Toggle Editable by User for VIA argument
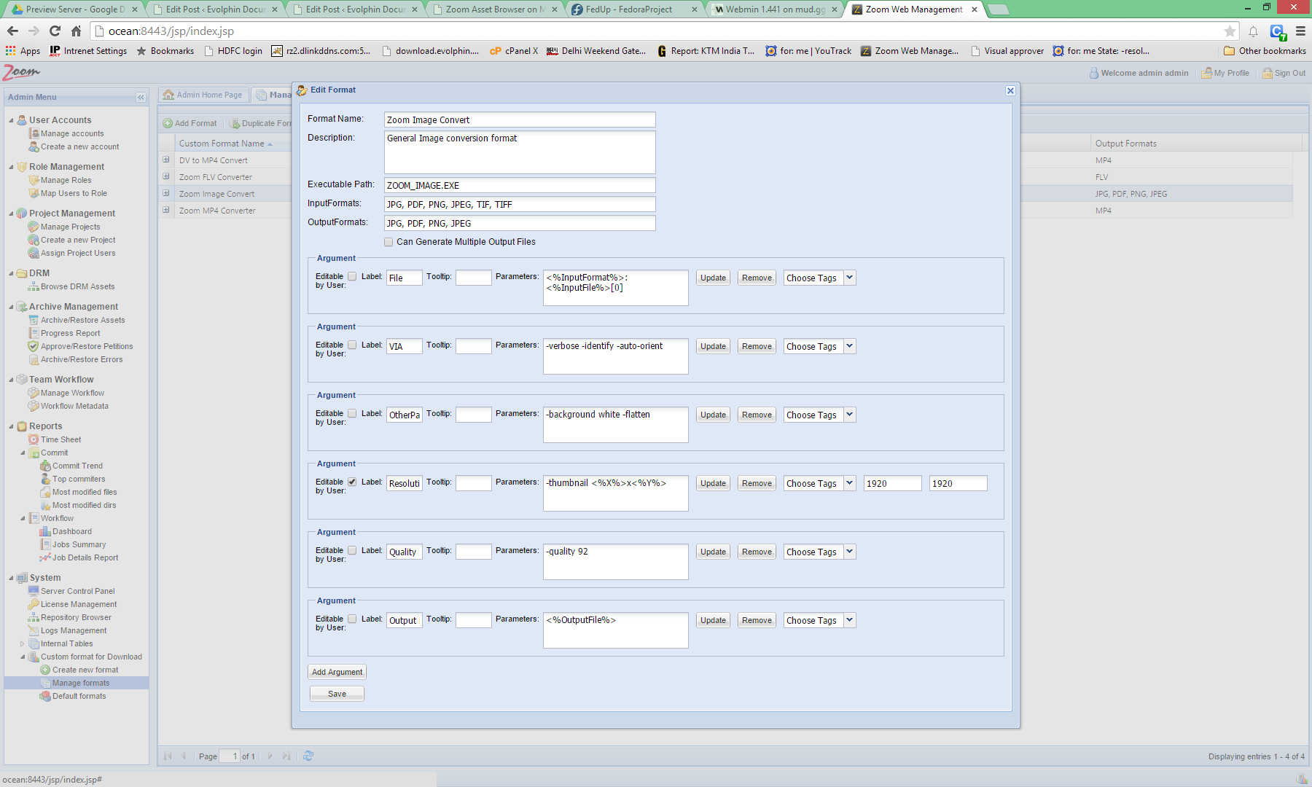1312x787 pixels. coord(352,345)
